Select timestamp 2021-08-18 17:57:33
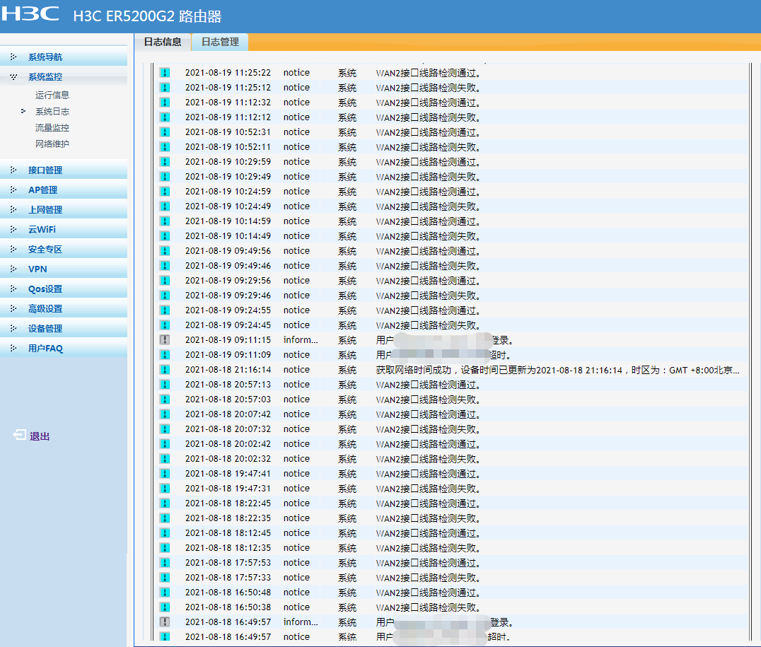Screen dimensions: 761x647 [228, 578]
